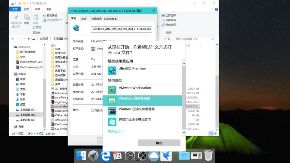
Task: Close the iso 属性 dialog
Action: click(154, 11)
